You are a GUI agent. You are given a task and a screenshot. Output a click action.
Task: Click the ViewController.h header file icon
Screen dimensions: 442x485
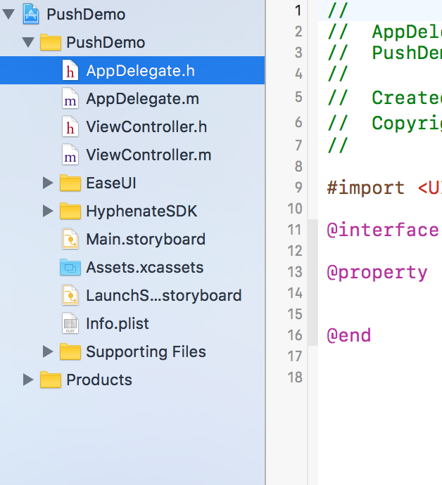click(70, 127)
